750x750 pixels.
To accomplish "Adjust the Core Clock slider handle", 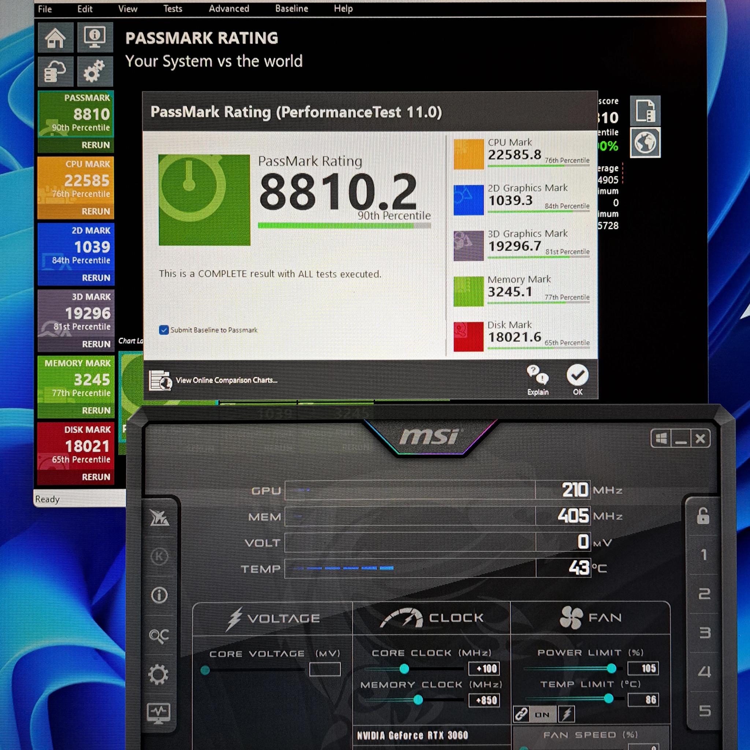I will 404,669.
